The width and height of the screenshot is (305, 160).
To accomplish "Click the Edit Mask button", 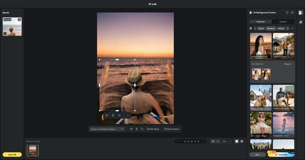I will click(153, 129).
